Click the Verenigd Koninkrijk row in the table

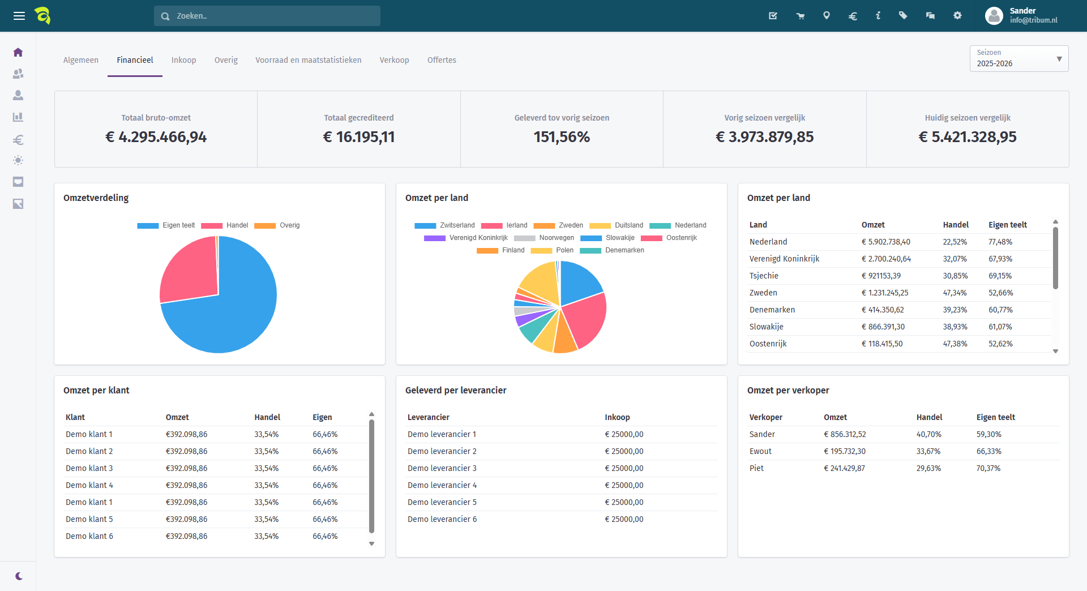(784, 259)
